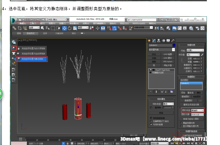Open the reference coordinate system dropdown
Viewport: 220px width, 145px height.
point(83,28)
